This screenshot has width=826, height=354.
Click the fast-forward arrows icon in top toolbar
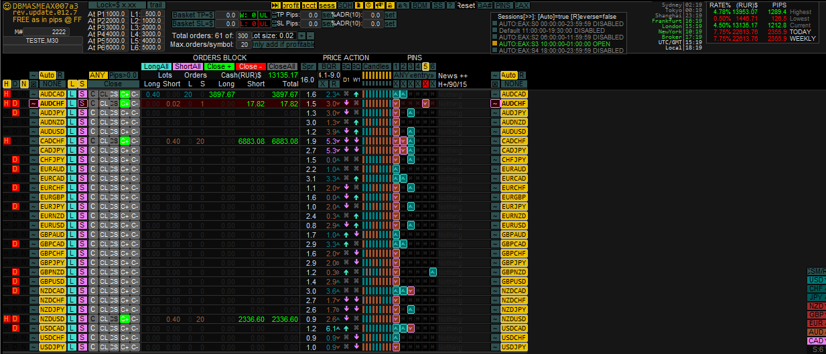tap(275, 5)
